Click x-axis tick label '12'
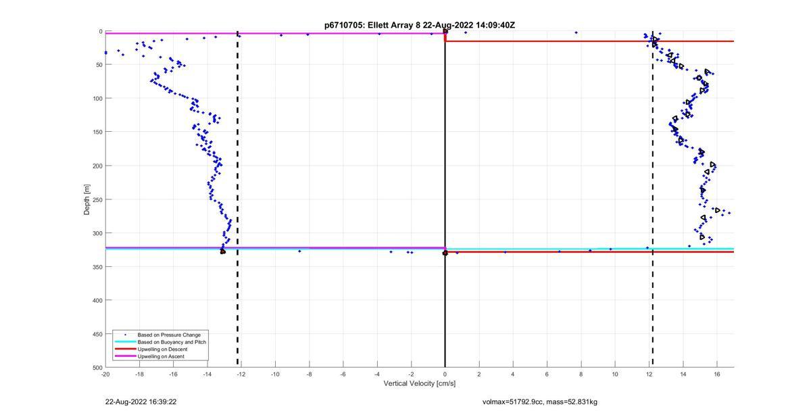The image size is (811, 413). [649, 374]
